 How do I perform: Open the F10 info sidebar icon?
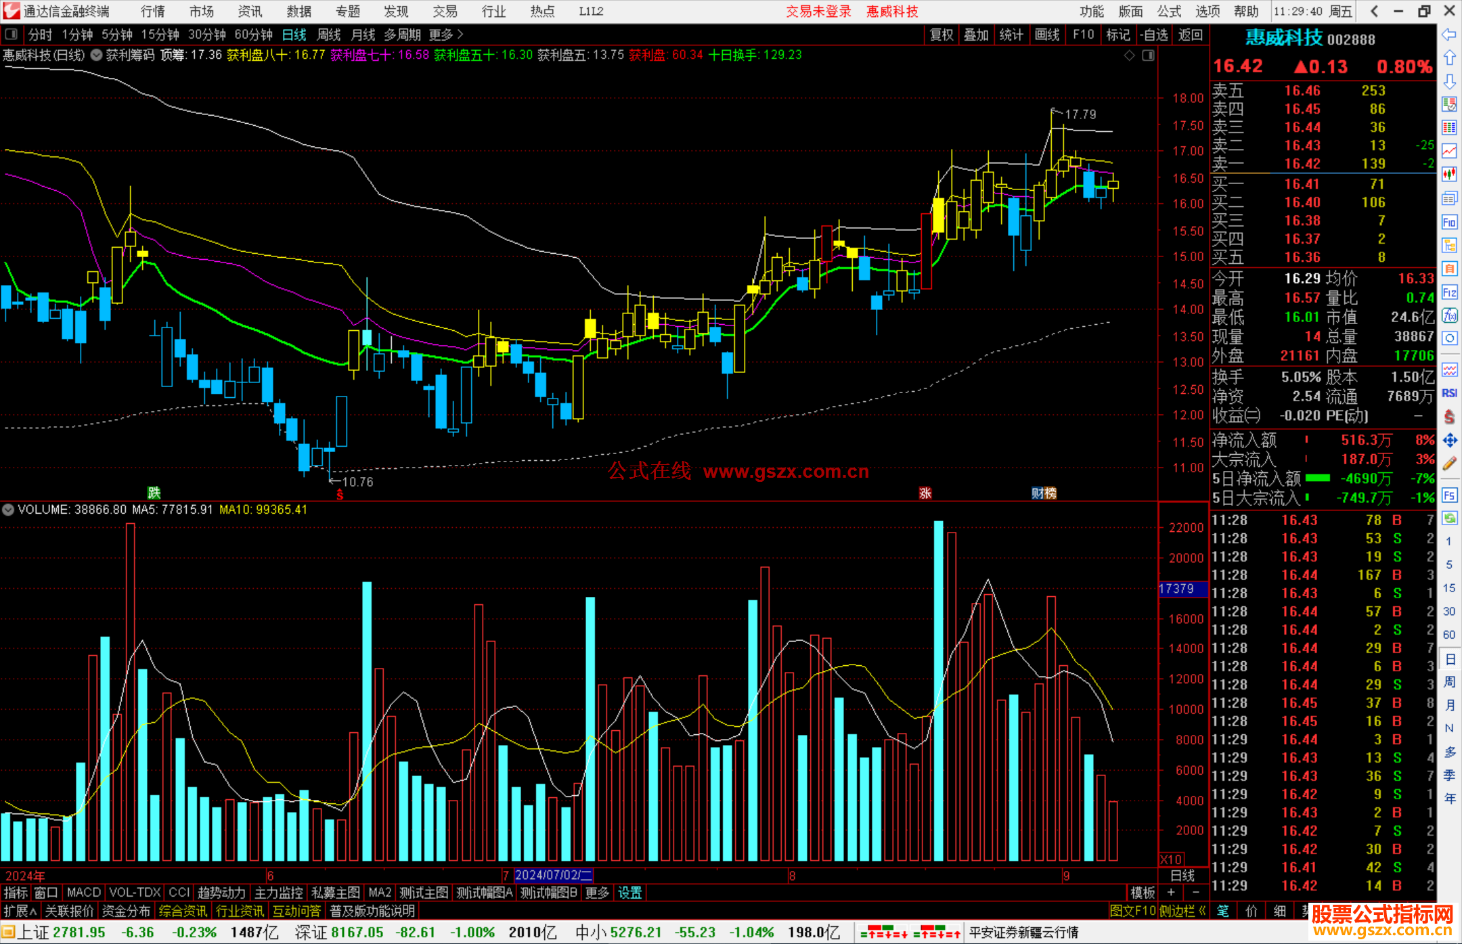1449,222
